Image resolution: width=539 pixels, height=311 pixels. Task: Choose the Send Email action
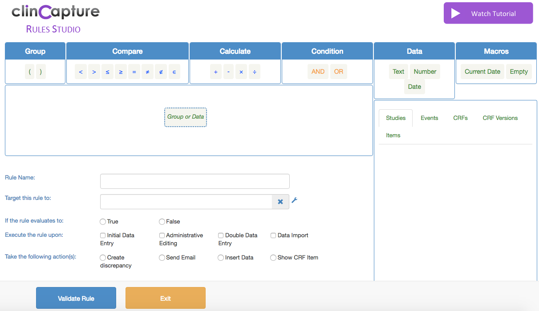click(162, 258)
